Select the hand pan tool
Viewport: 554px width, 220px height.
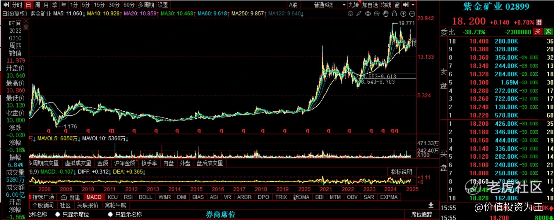click(x=385, y=13)
